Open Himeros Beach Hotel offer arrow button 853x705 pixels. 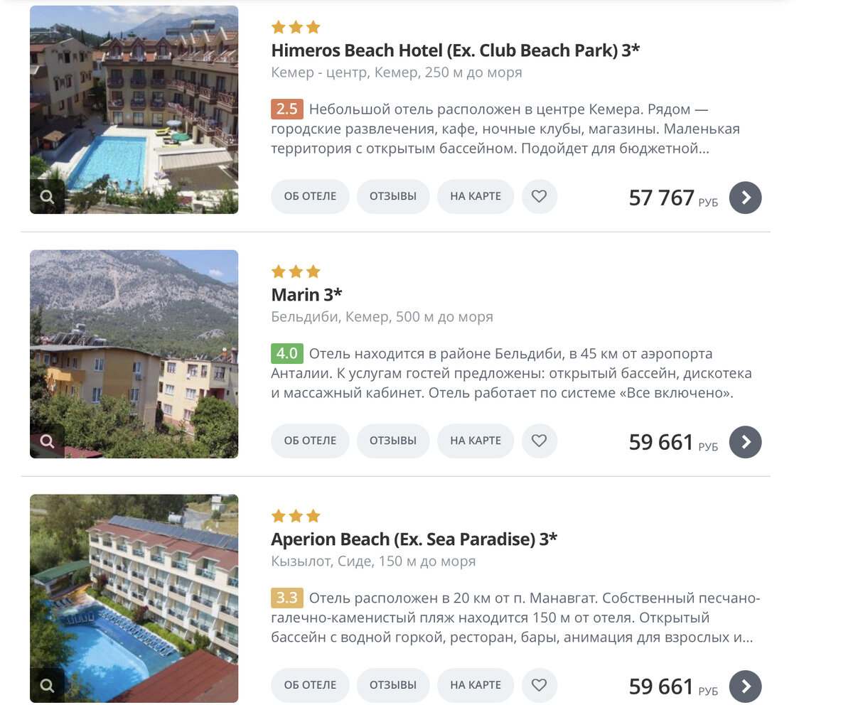[746, 198]
